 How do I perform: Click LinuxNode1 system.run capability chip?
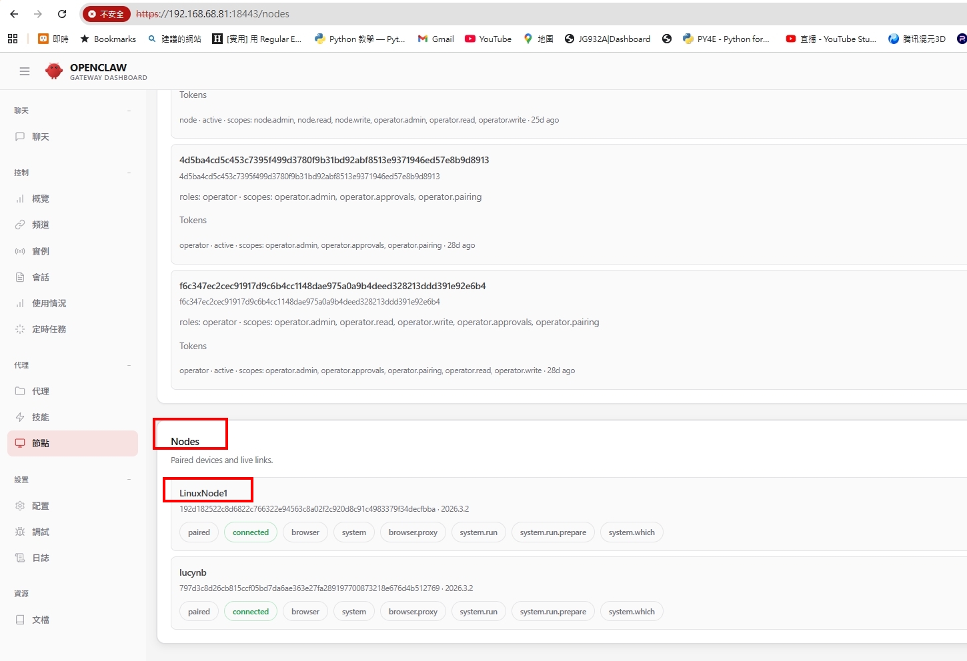click(478, 532)
